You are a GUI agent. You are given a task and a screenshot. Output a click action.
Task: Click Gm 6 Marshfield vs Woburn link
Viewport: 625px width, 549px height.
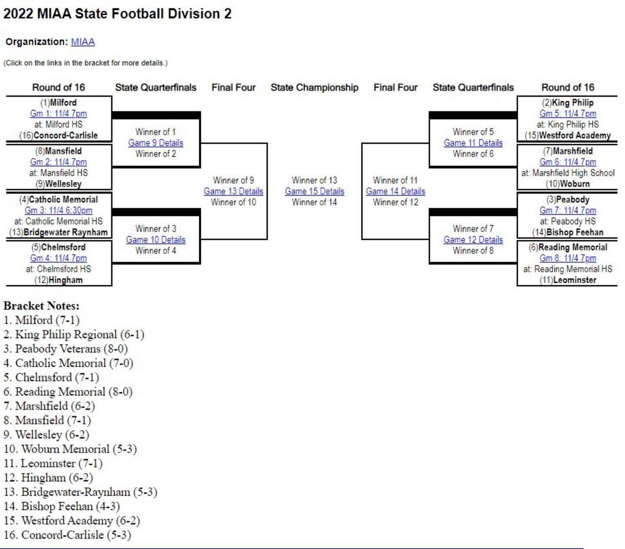coord(568,162)
